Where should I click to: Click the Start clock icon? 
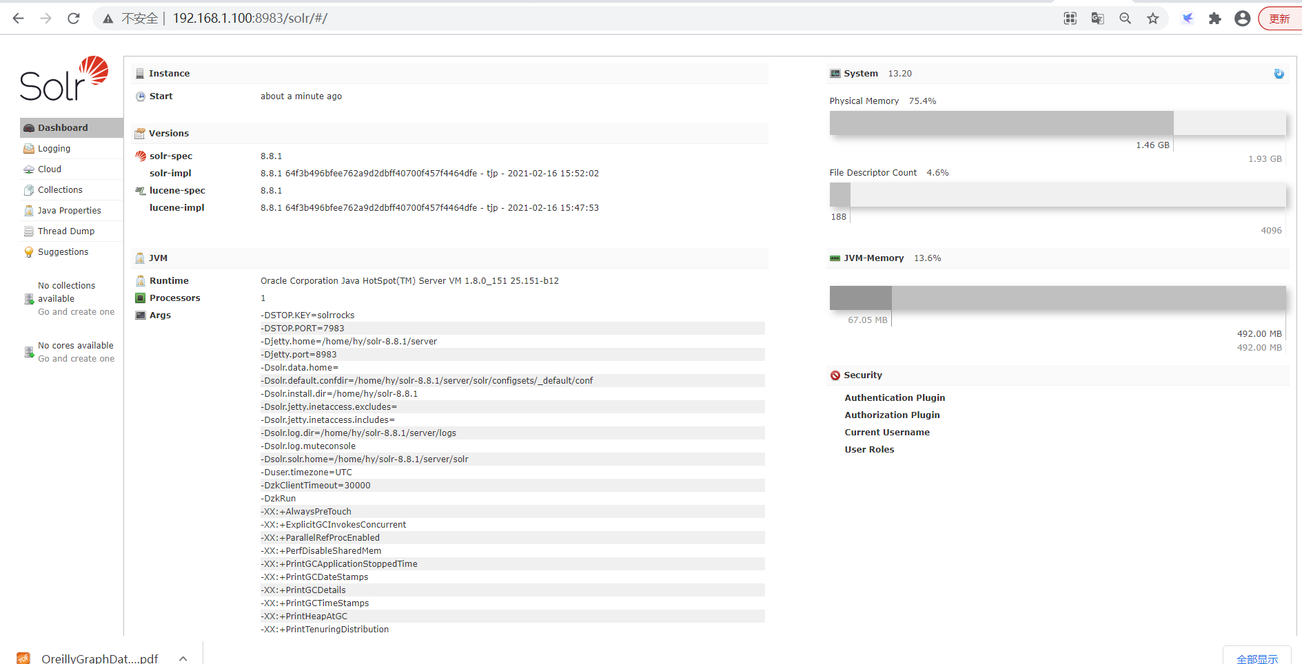pos(141,96)
